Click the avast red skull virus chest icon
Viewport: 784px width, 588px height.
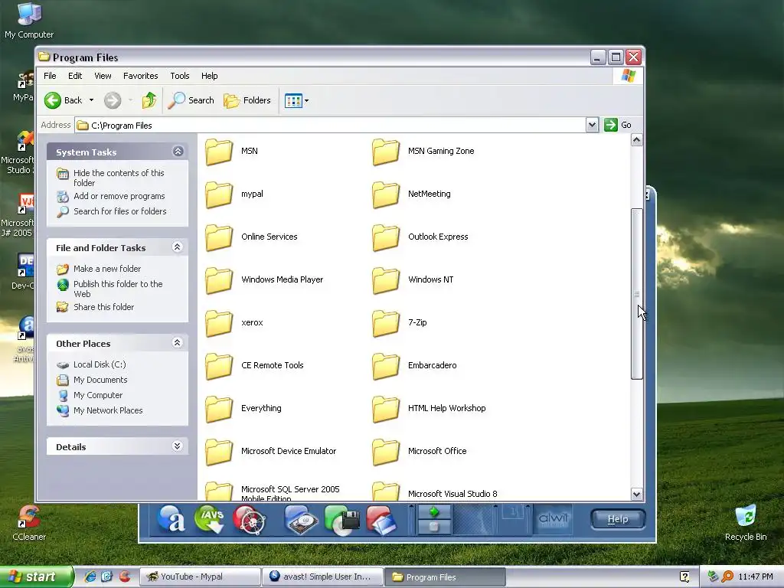click(x=249, y=519)
